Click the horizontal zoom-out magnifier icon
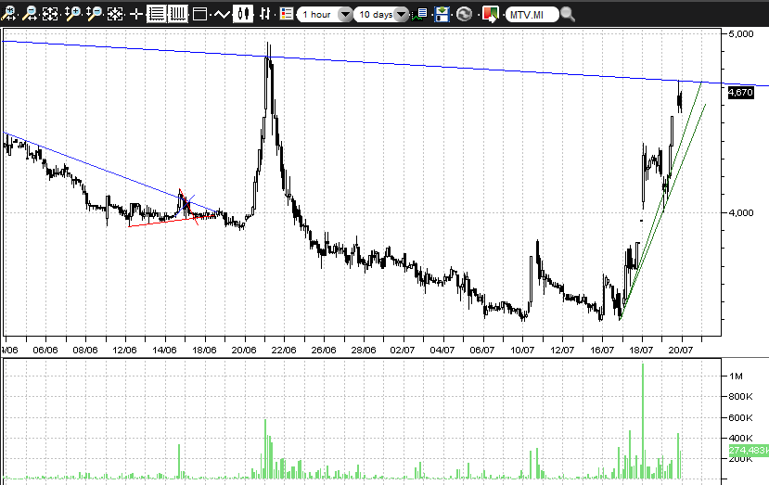769x485 pixels. point(31,14)
